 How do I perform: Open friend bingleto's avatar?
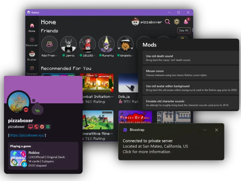point(125,44)
